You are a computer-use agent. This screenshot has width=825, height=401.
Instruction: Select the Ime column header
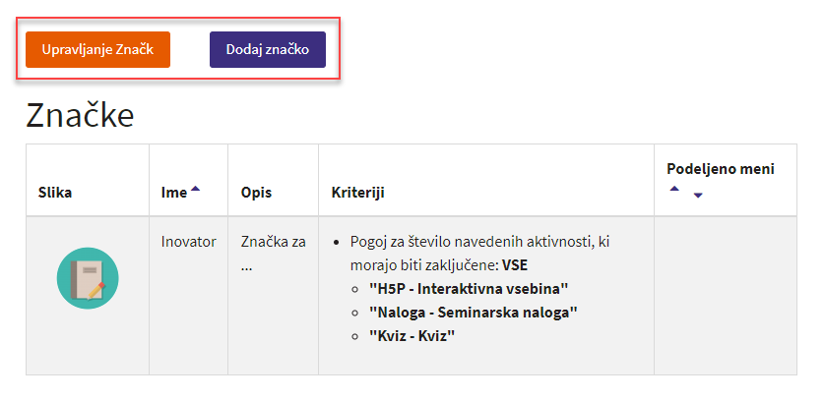[x=174, y=193]
